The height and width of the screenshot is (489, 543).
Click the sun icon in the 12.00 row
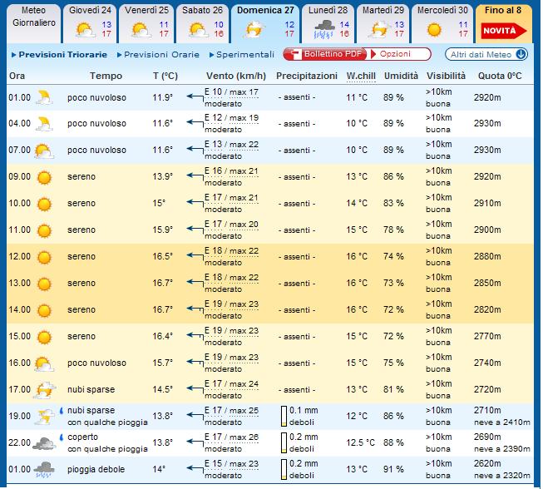pos(44,257)
